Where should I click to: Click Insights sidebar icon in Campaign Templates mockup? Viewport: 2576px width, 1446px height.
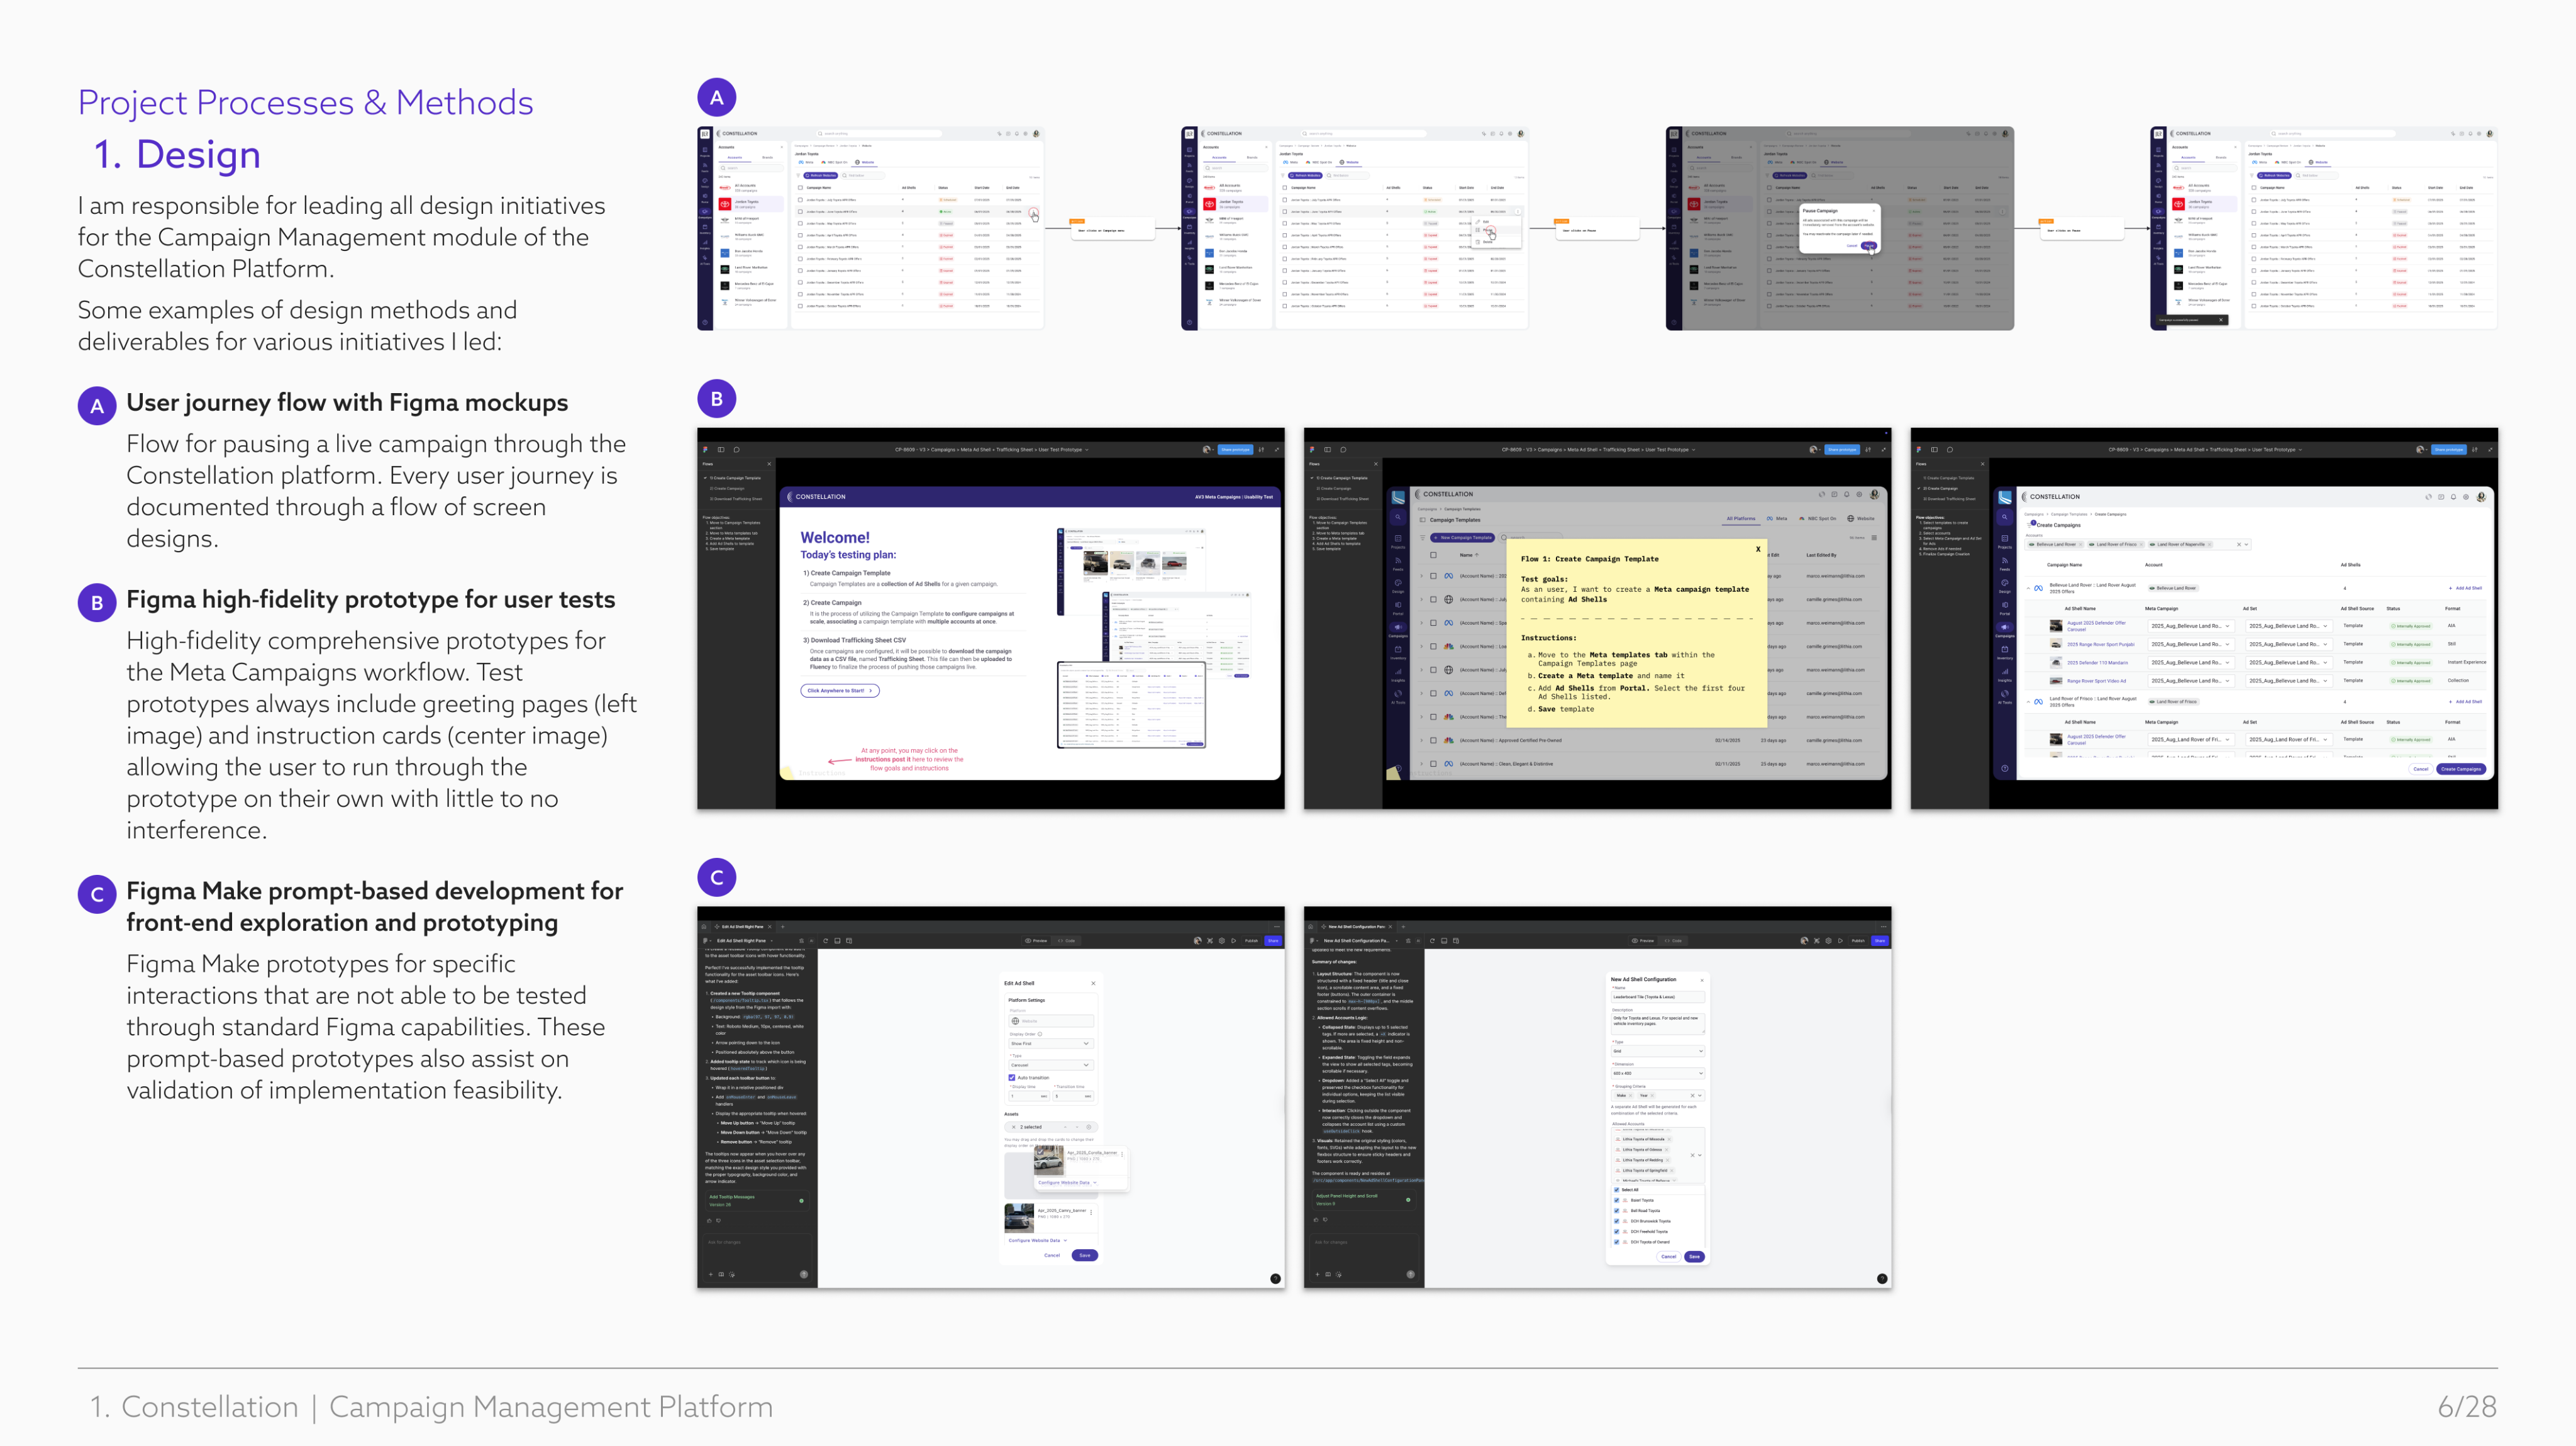[x=1398, y=674]
